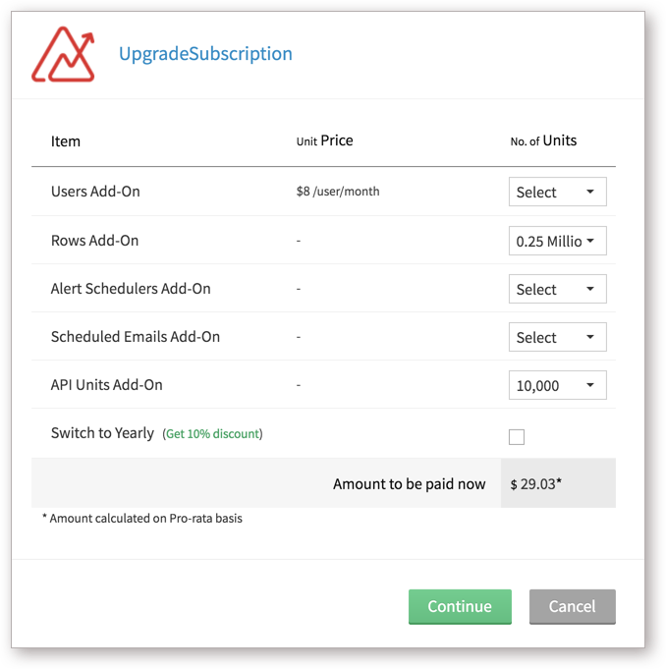Click the Alert Schedulers Add-On label
666x669 pixels.
pyautogui.click(x=131, y=289)
